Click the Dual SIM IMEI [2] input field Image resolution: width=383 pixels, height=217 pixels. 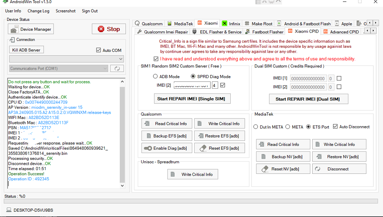pos(308,87)
